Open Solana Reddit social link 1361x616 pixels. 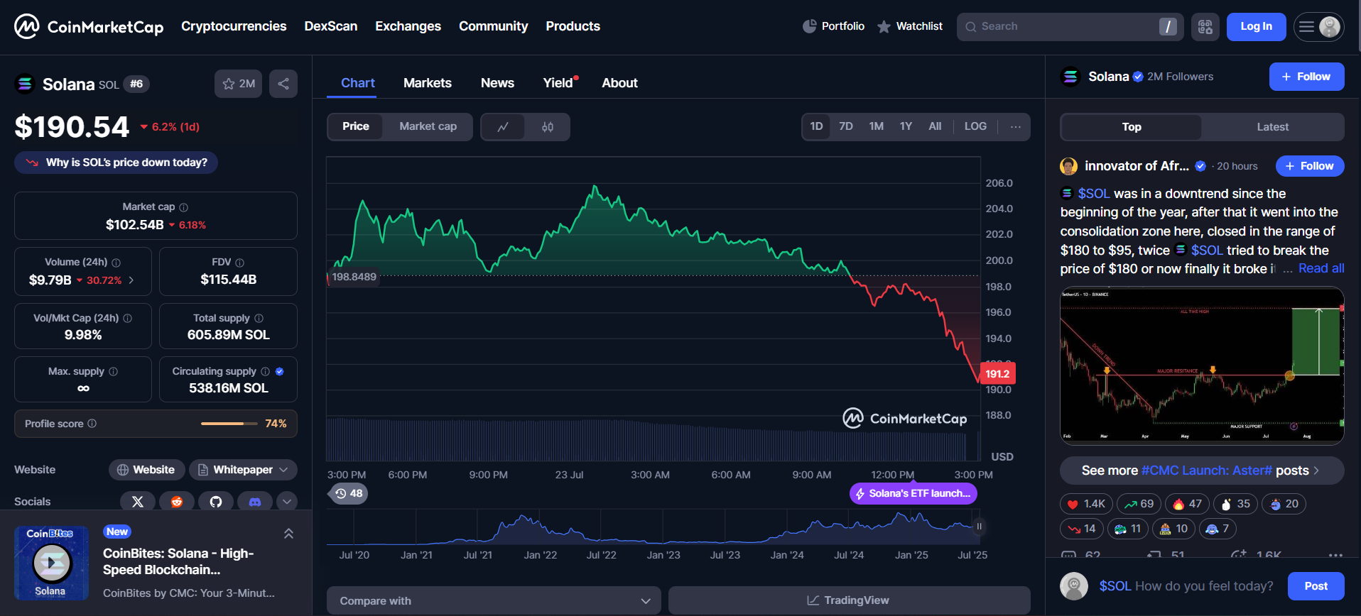177,502
